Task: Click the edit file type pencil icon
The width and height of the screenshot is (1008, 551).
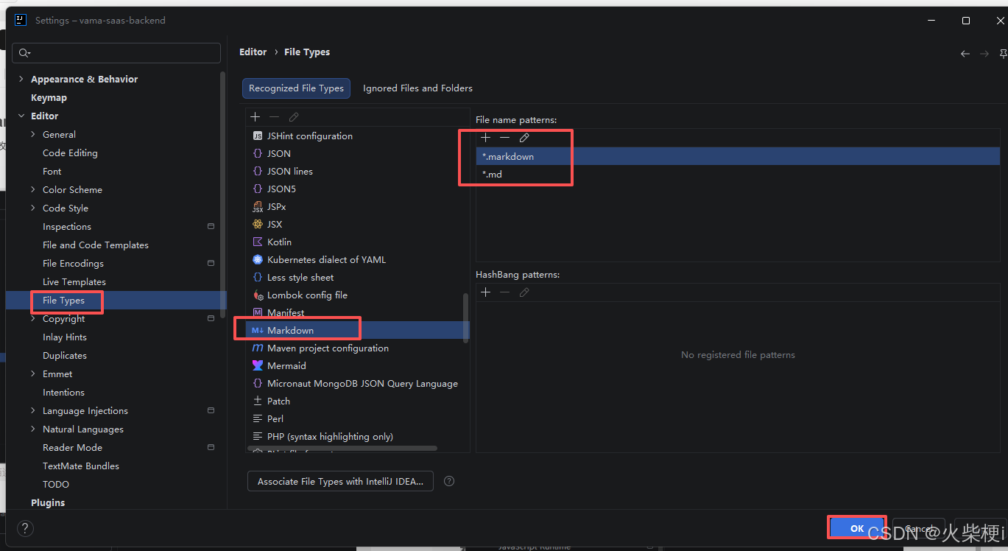Action: pos(294,117)
